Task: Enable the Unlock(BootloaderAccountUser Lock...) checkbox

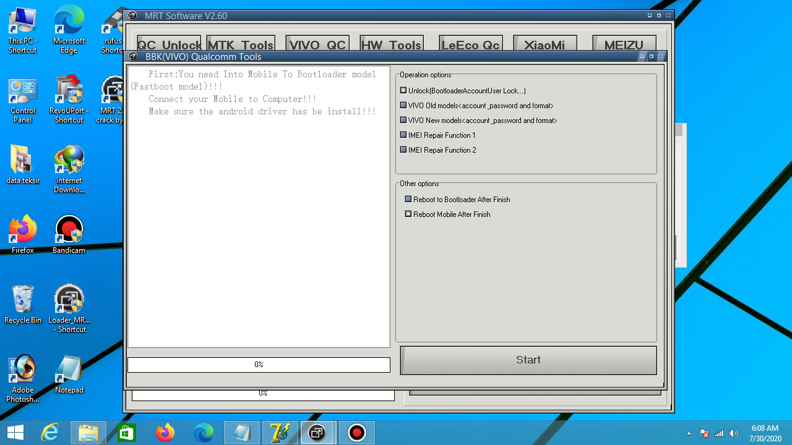Action: [403, 90]
